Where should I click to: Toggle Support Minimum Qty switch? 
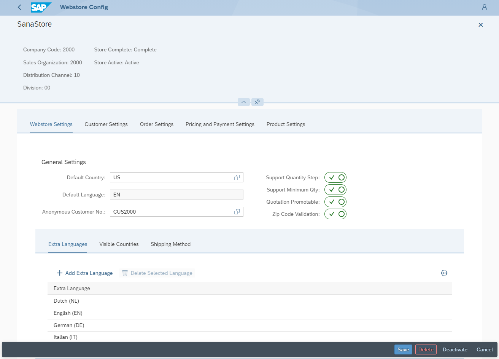335,190
